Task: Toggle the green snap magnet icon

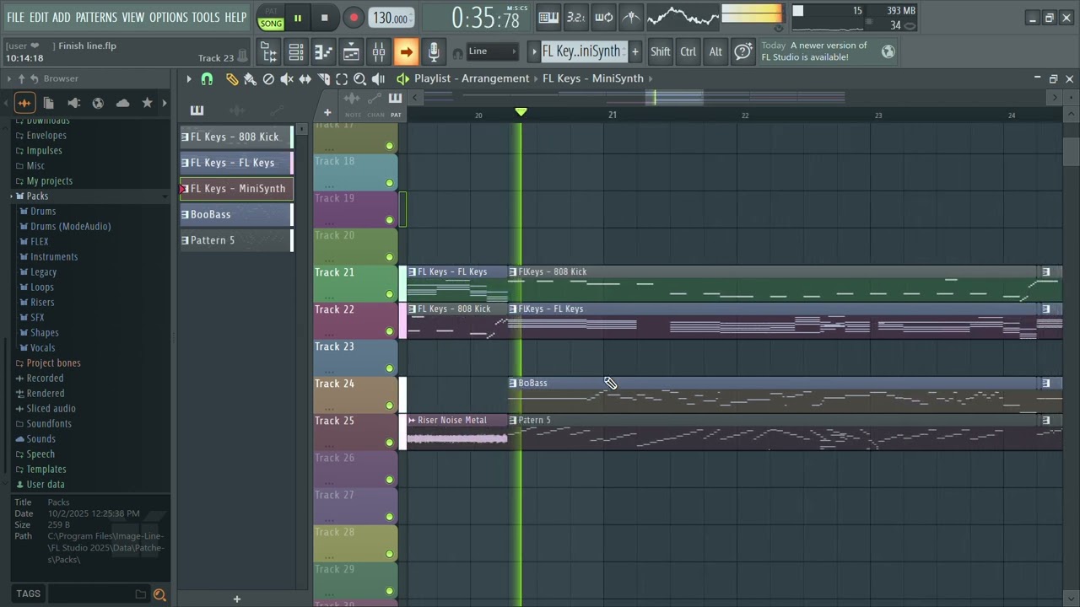Action: (x=207, y=78)
